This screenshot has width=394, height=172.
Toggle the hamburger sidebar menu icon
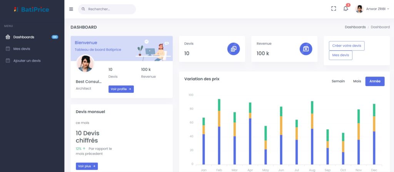pyautogui.click(x=71, y=9)
